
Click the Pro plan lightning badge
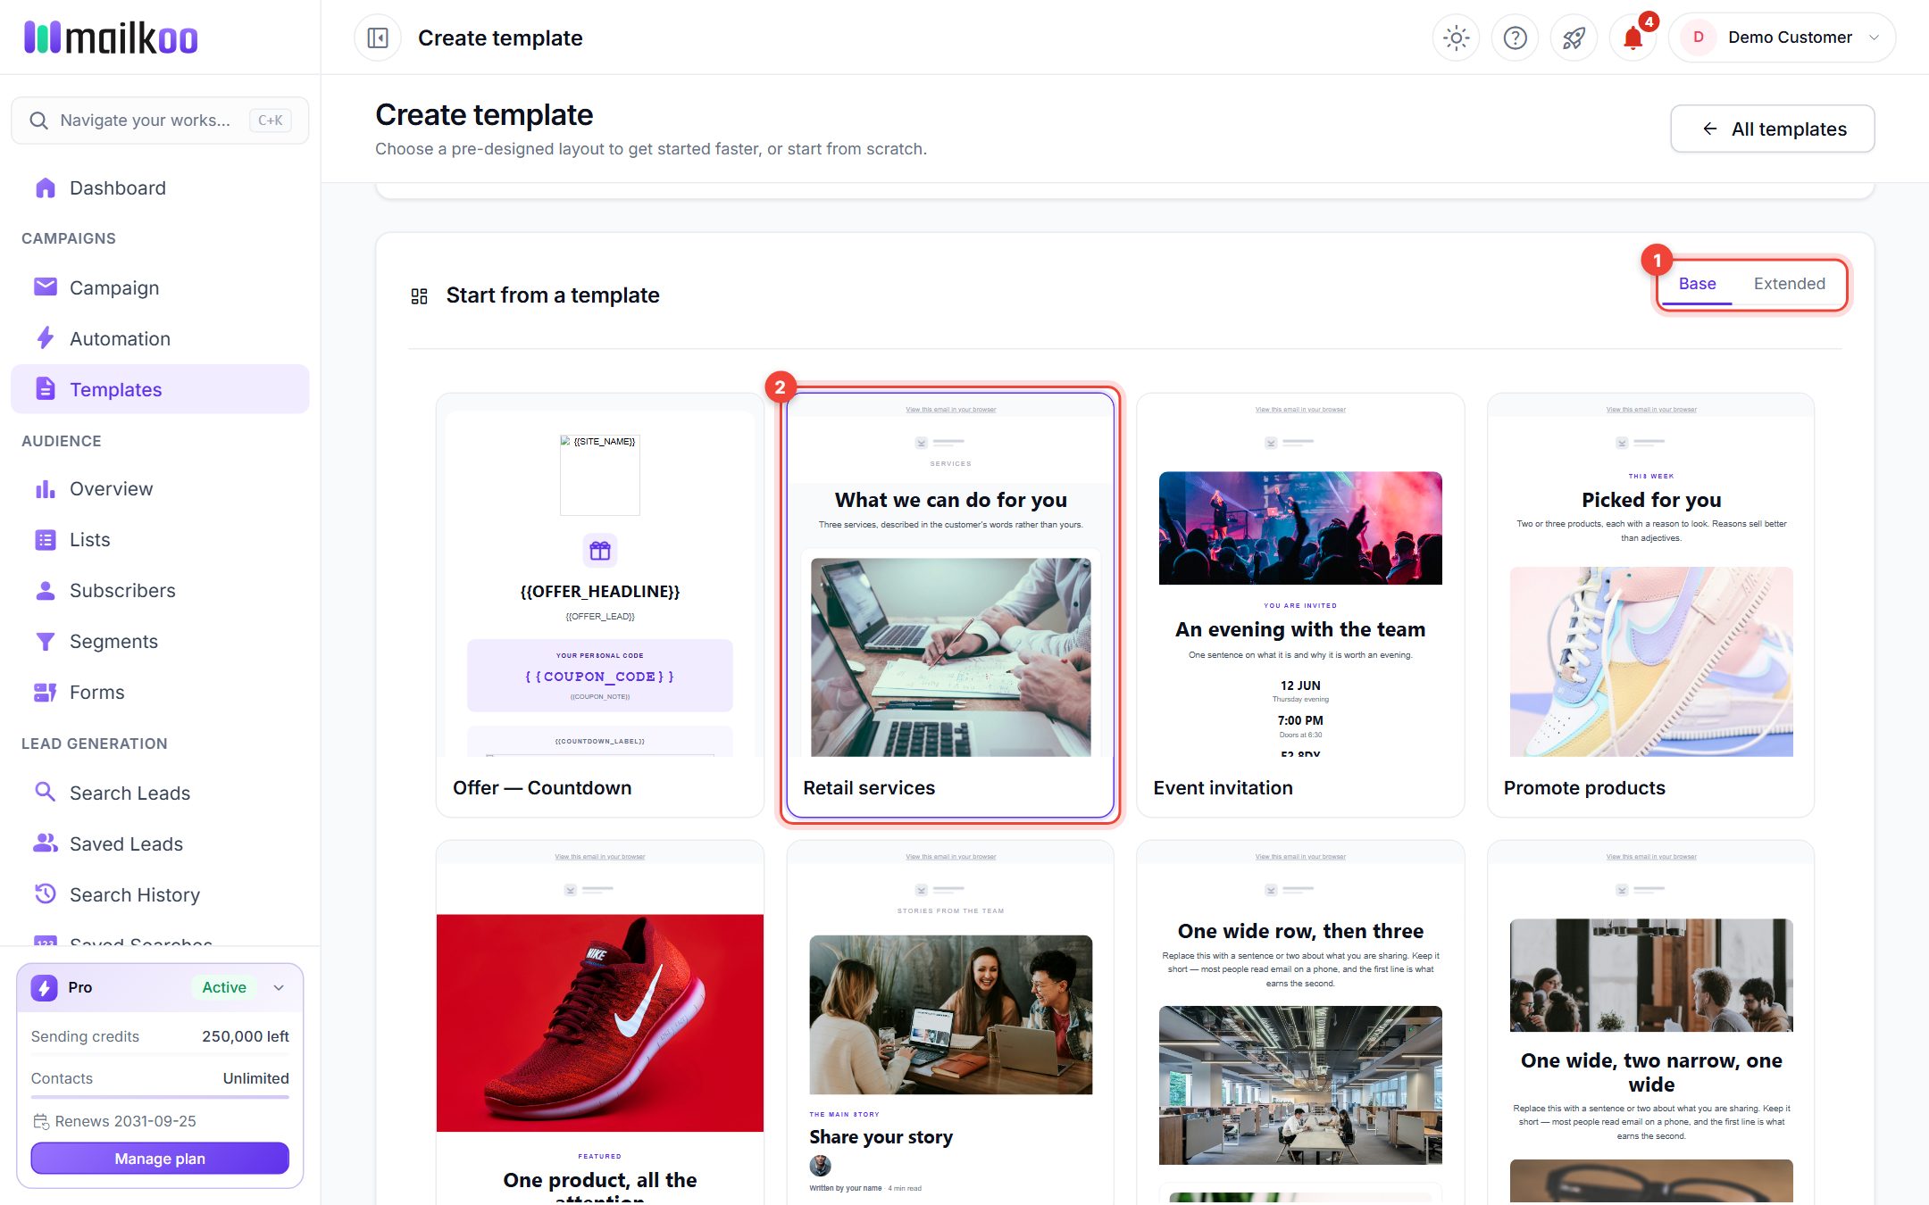pos(45,987)
